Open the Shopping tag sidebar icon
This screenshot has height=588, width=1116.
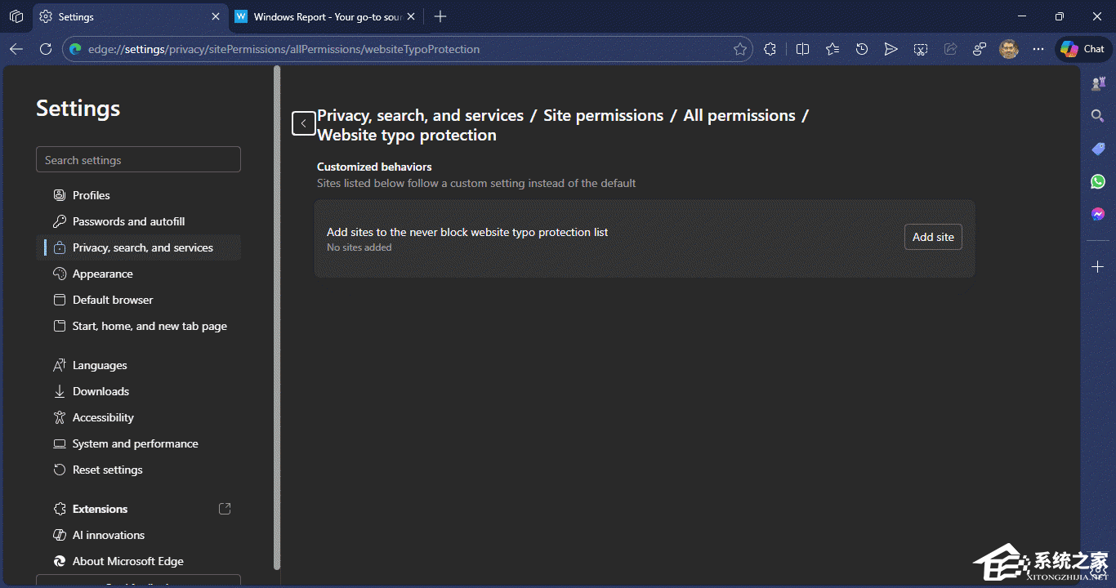(x=1098, y=149)
